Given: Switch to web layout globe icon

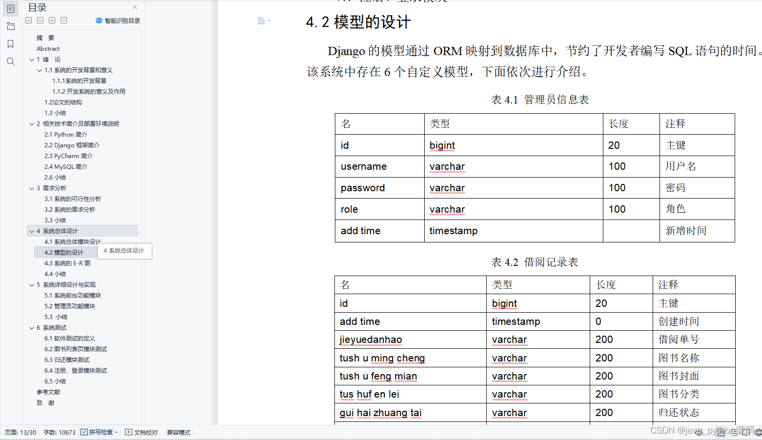Looking at the screenshot, I should [x=758, y=432].
